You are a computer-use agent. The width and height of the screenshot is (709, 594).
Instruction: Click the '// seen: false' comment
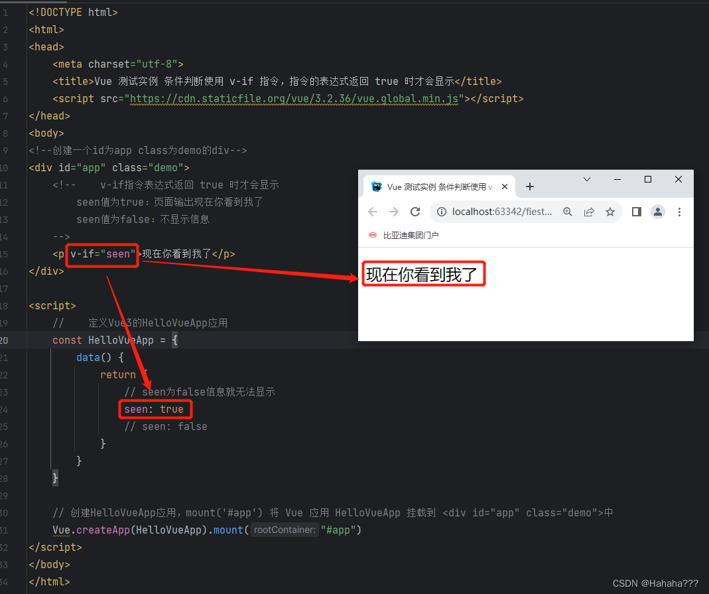tap(166, 427)
